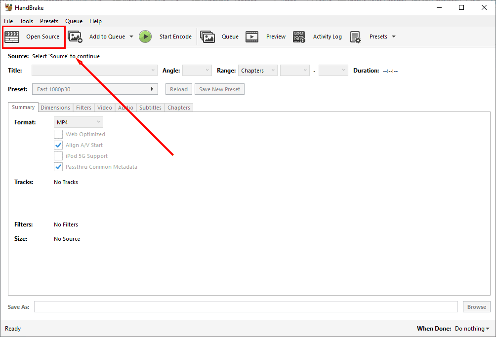Click inside the Save As path field
The image size is (496, 337).
pyautogui.click(x=246, y=307)
